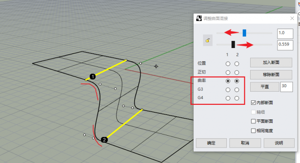Click the 0.559 value field

(285, 45)
